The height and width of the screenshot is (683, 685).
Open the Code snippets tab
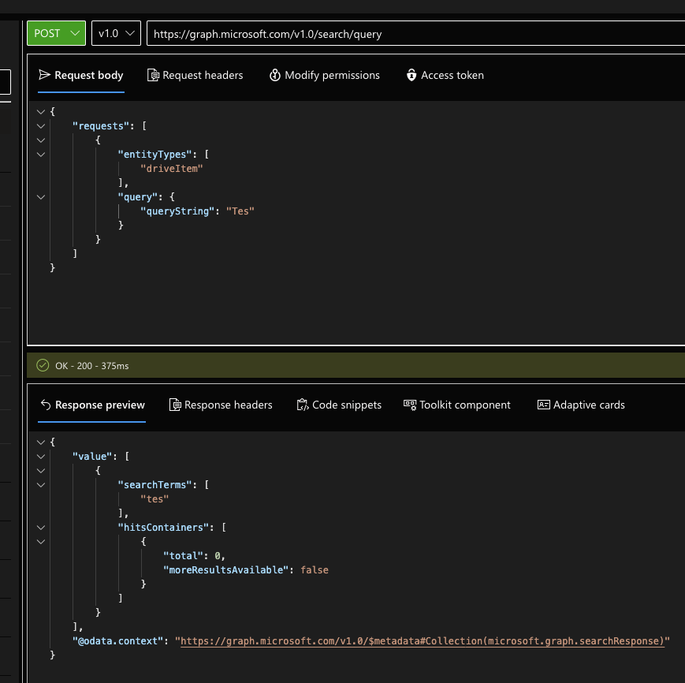click(x=339, y=405)
